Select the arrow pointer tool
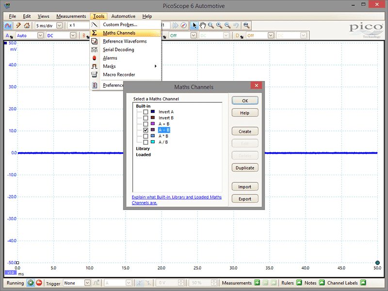This screenshot has height=291, width=388. [194, 25]
